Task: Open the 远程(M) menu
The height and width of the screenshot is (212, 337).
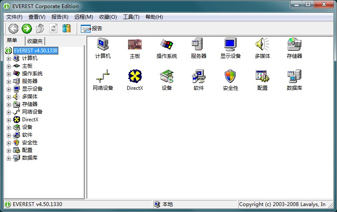Action: click(x=83, y=17)
